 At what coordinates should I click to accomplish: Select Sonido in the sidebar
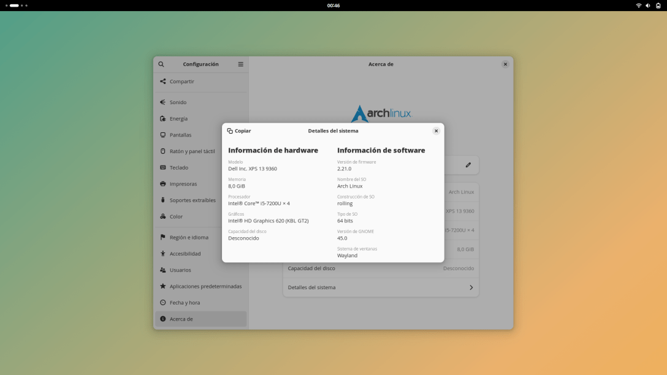point(201,102)
